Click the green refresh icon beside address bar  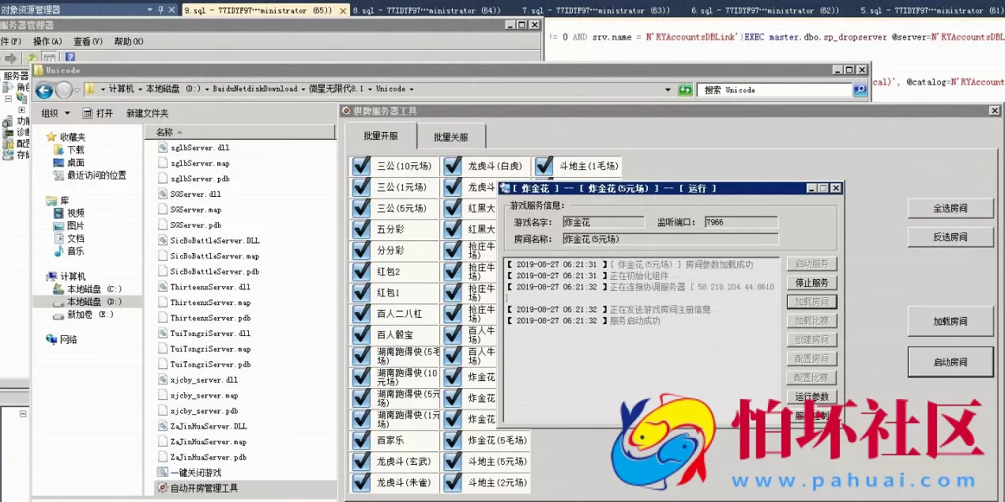pyautogui.click(x=685, y=90)
